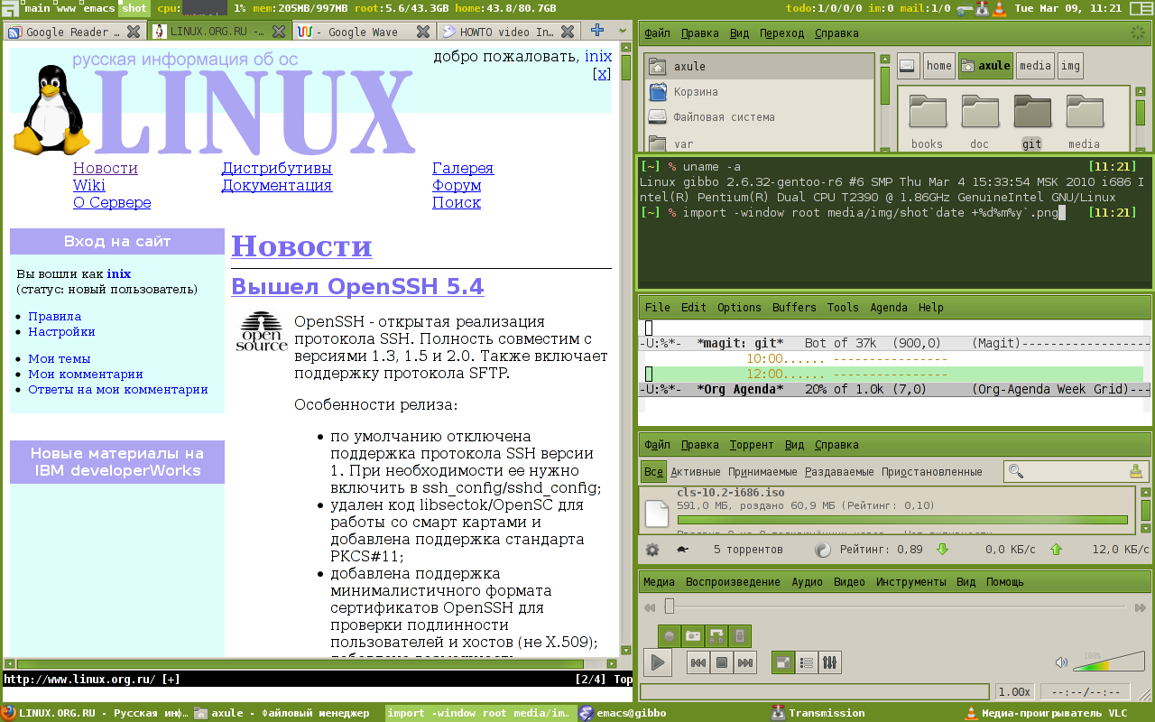
Task: Go to 'home' path button in file manager
Action: click(x=939, y=65)
